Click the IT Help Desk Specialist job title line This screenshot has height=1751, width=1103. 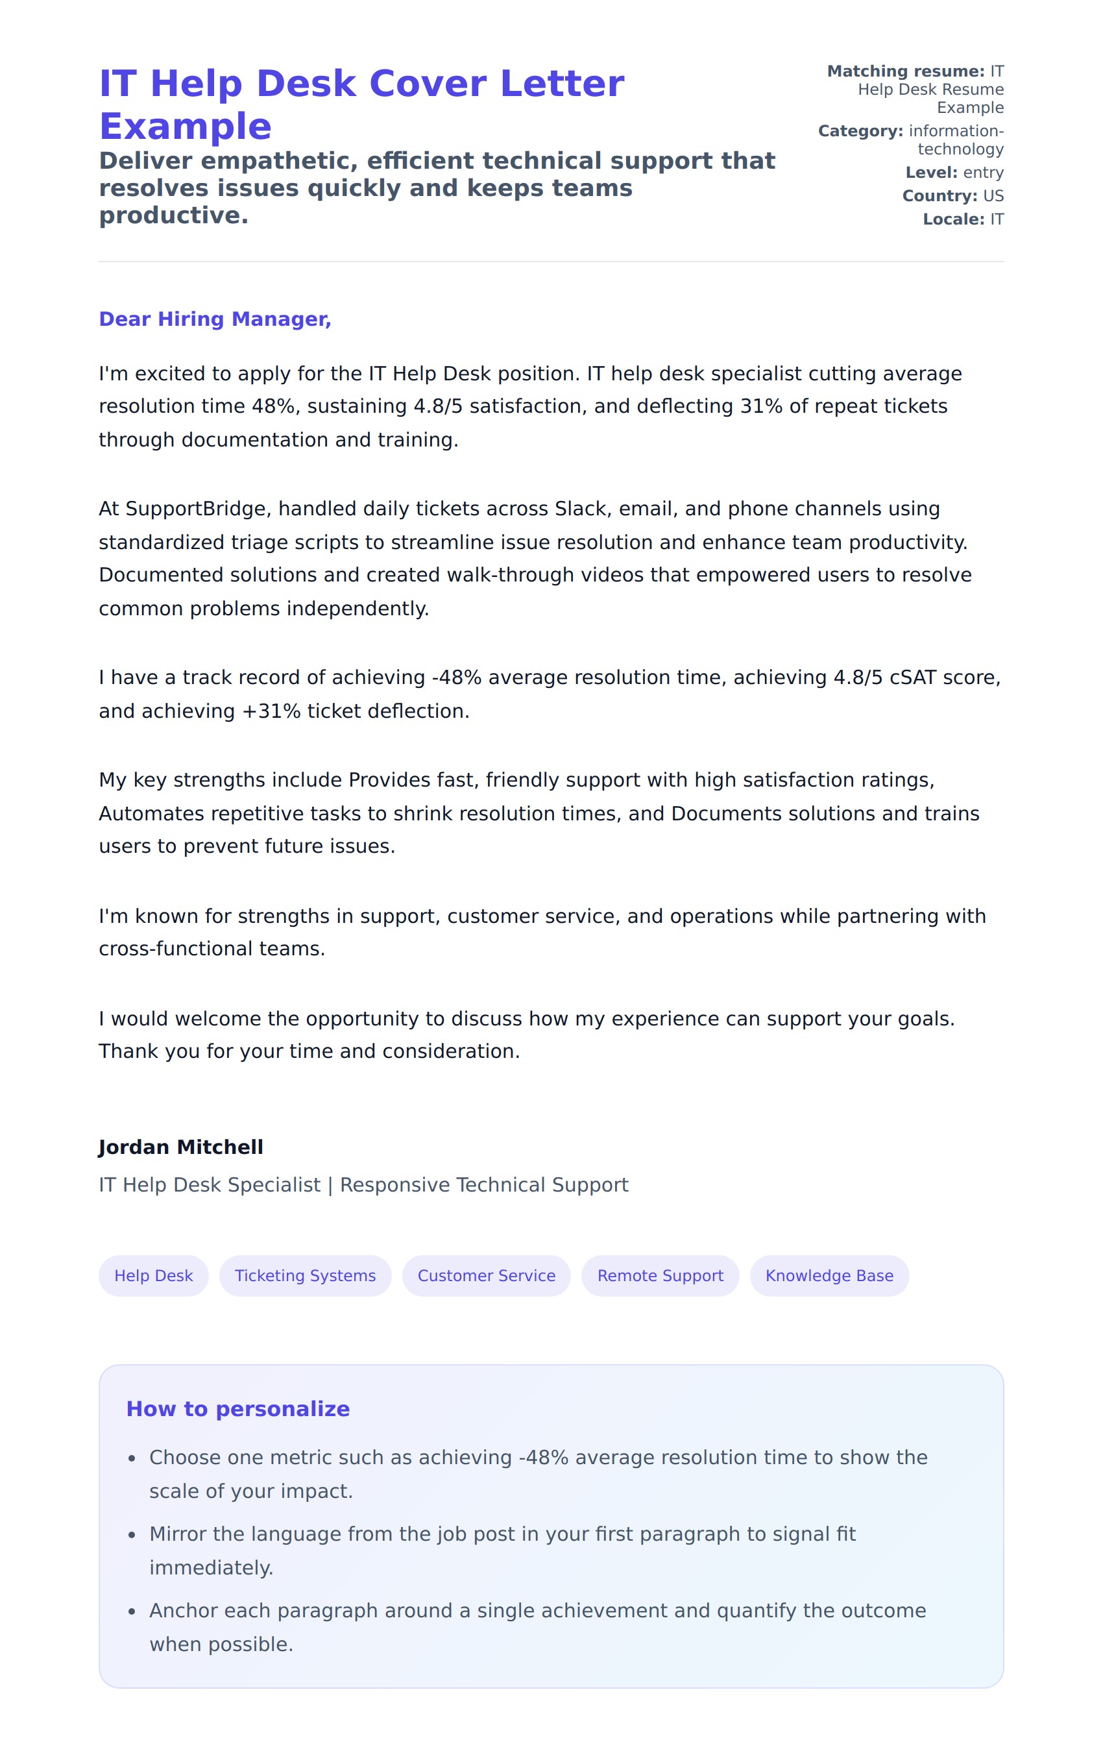363,1184
